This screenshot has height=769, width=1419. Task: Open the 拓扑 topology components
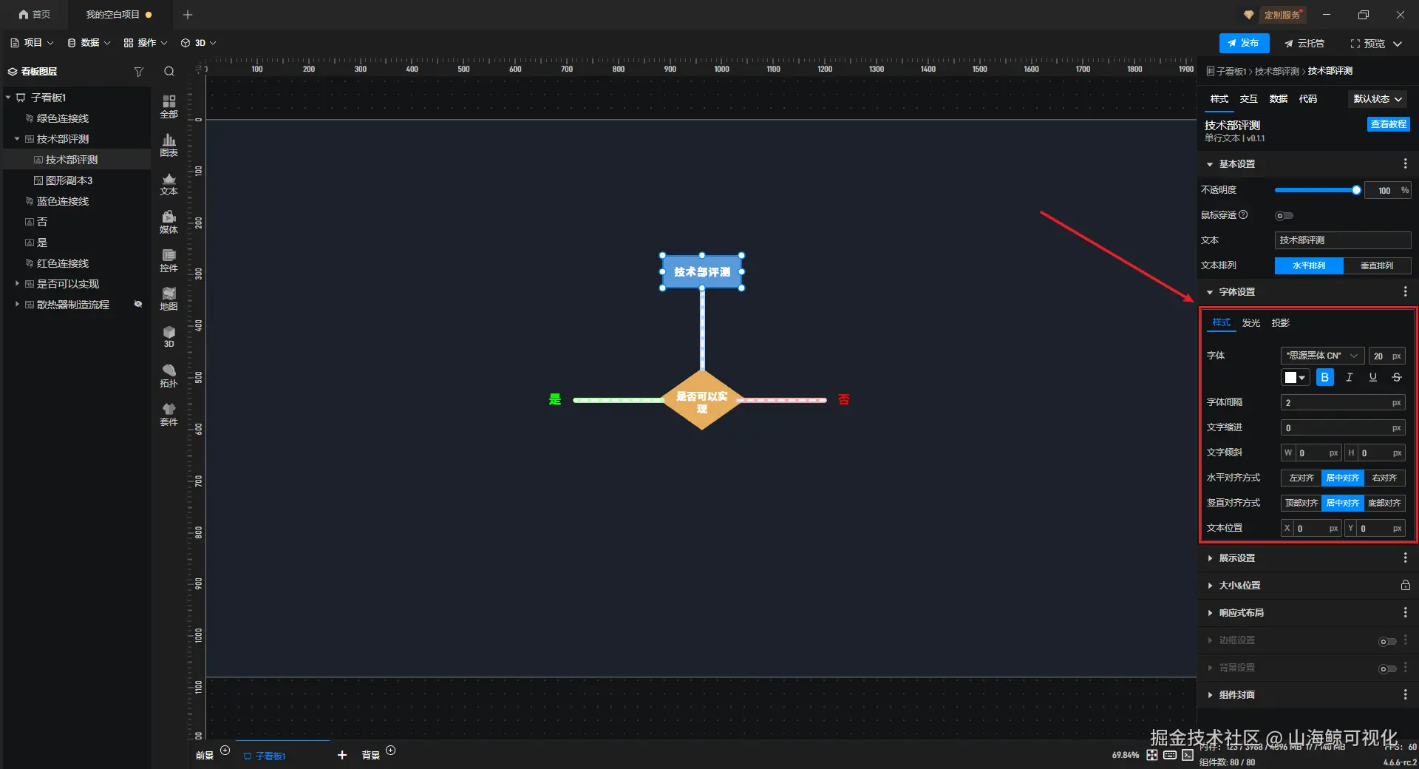click(169, 376)
